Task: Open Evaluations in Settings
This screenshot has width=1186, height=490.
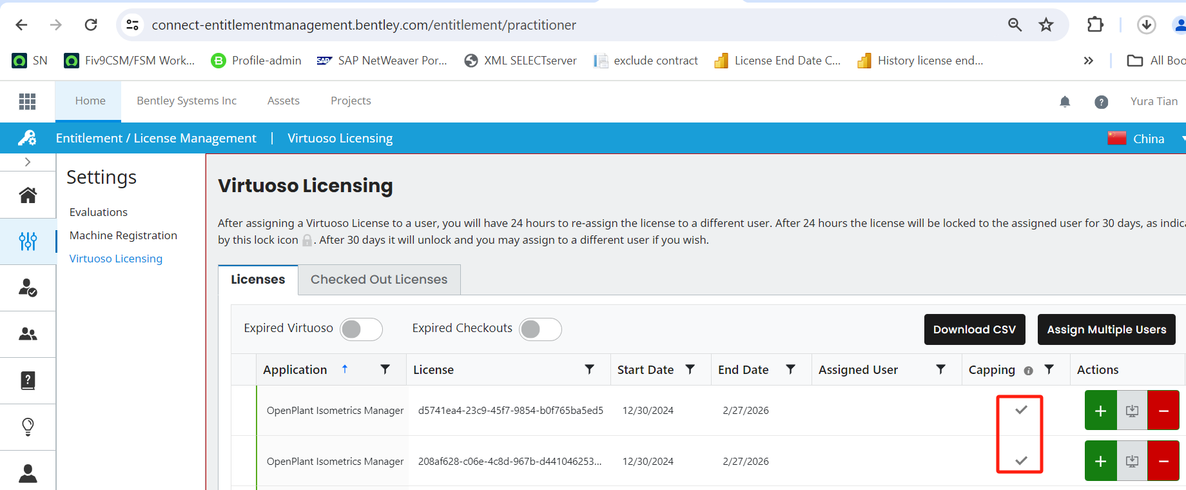Action: click(99, 212)
